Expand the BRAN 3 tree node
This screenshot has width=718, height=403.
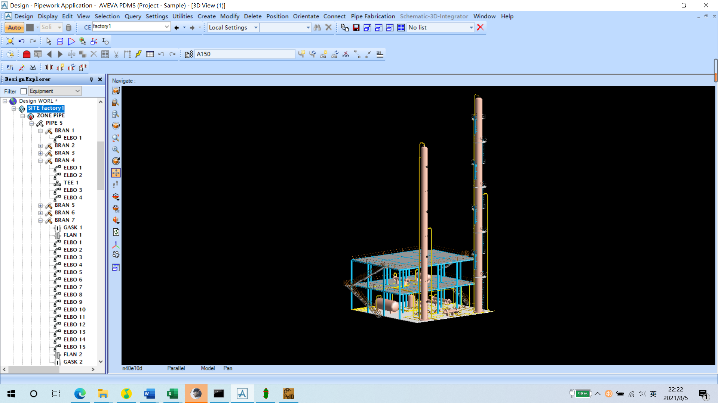[x=40, y=153]
